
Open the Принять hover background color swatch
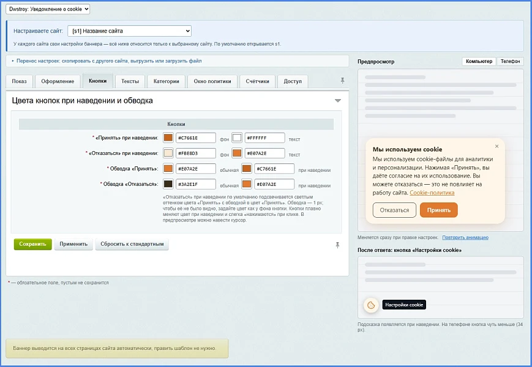pyautogui.click(x=168, y=138)
